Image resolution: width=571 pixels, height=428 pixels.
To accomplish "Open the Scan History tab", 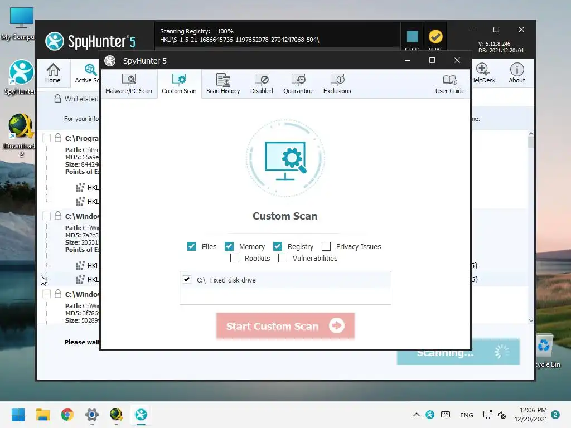I will pyautogui.click(x=223, y=84).
